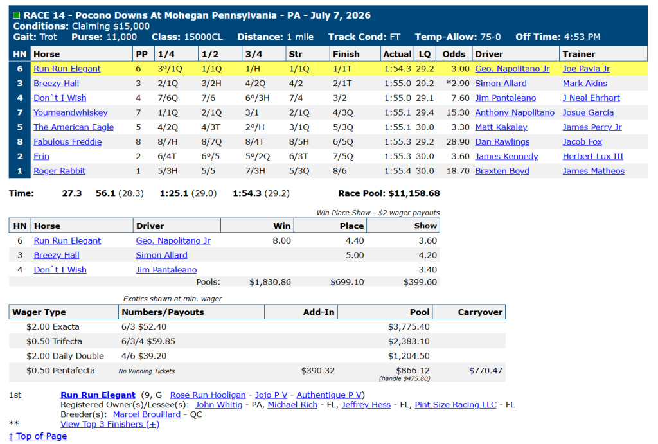
Task: Click the green square icon beside RACE 14
Action: tap(16, 15)
